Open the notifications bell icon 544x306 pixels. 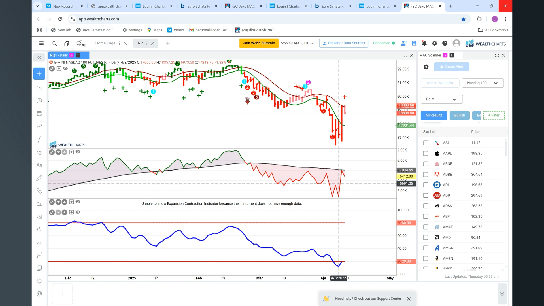(424, 43)
